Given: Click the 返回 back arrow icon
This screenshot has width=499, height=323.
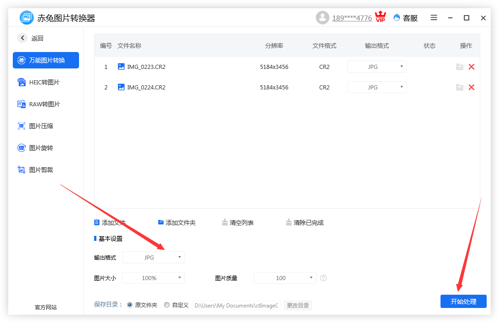Looking at the screenshot, I should tap(22, 38).
